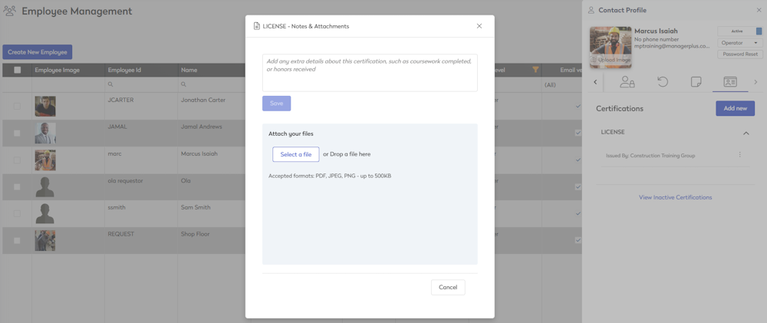Open the history circular arrow tab
The height and width of the screenshot is (323, 767).
pos(663,82)
